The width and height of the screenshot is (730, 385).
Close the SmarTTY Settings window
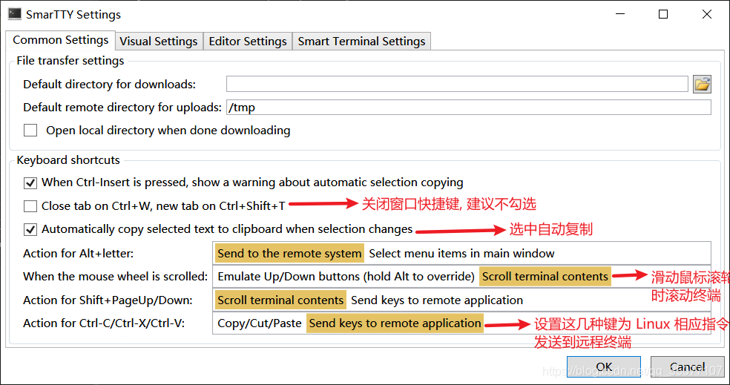[x=707, y=14]
